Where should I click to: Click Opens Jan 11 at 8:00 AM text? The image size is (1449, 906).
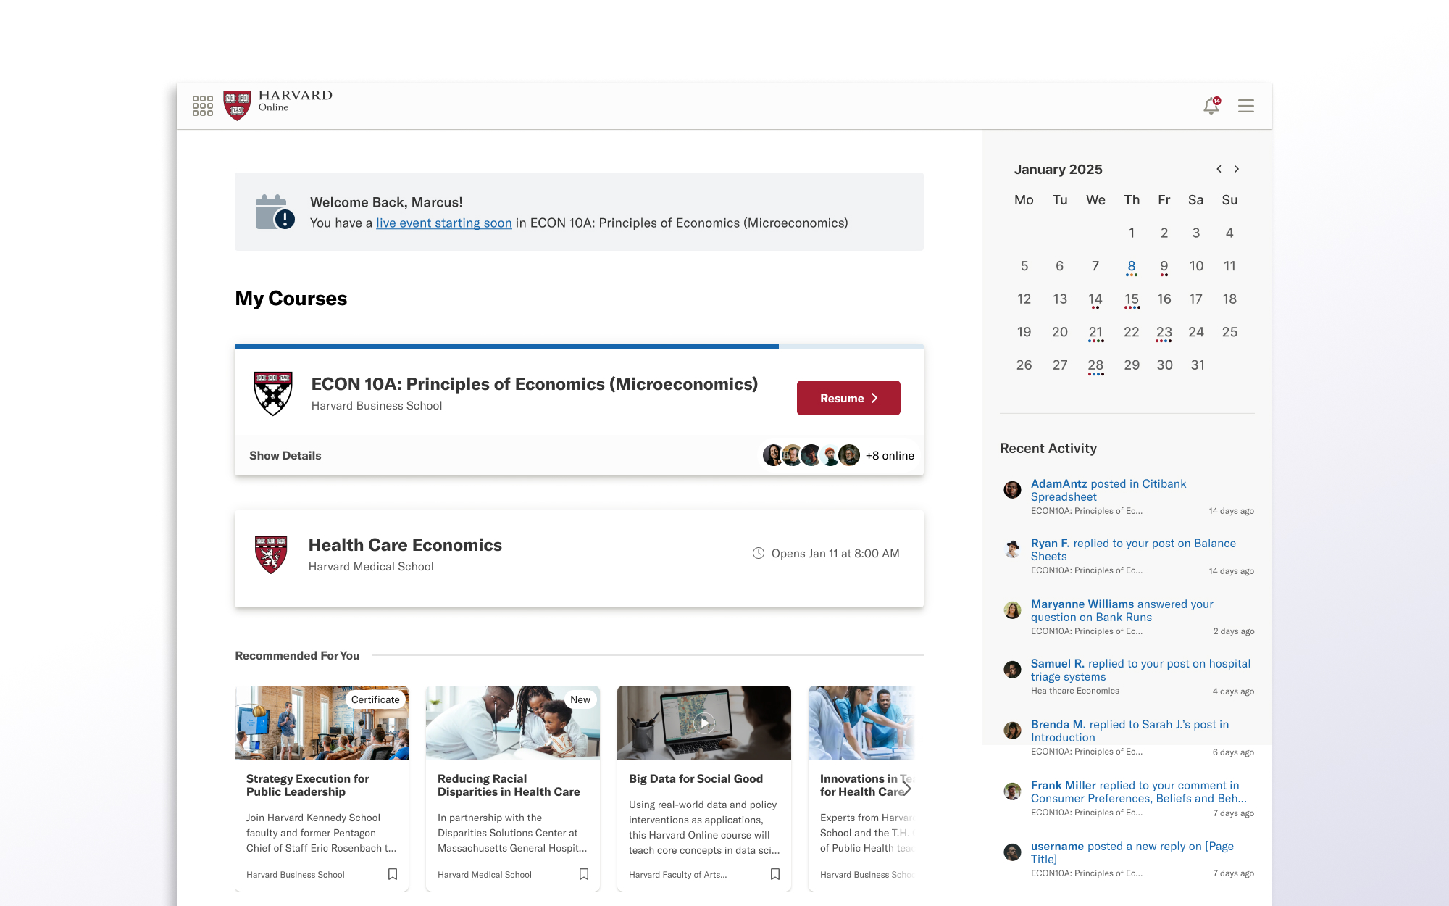(x=835, y=553)
